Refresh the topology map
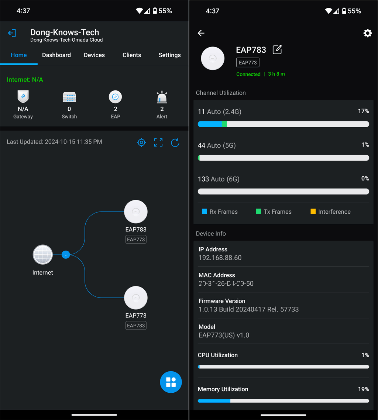Screen dimensions: 378x420 click(175, 142)
